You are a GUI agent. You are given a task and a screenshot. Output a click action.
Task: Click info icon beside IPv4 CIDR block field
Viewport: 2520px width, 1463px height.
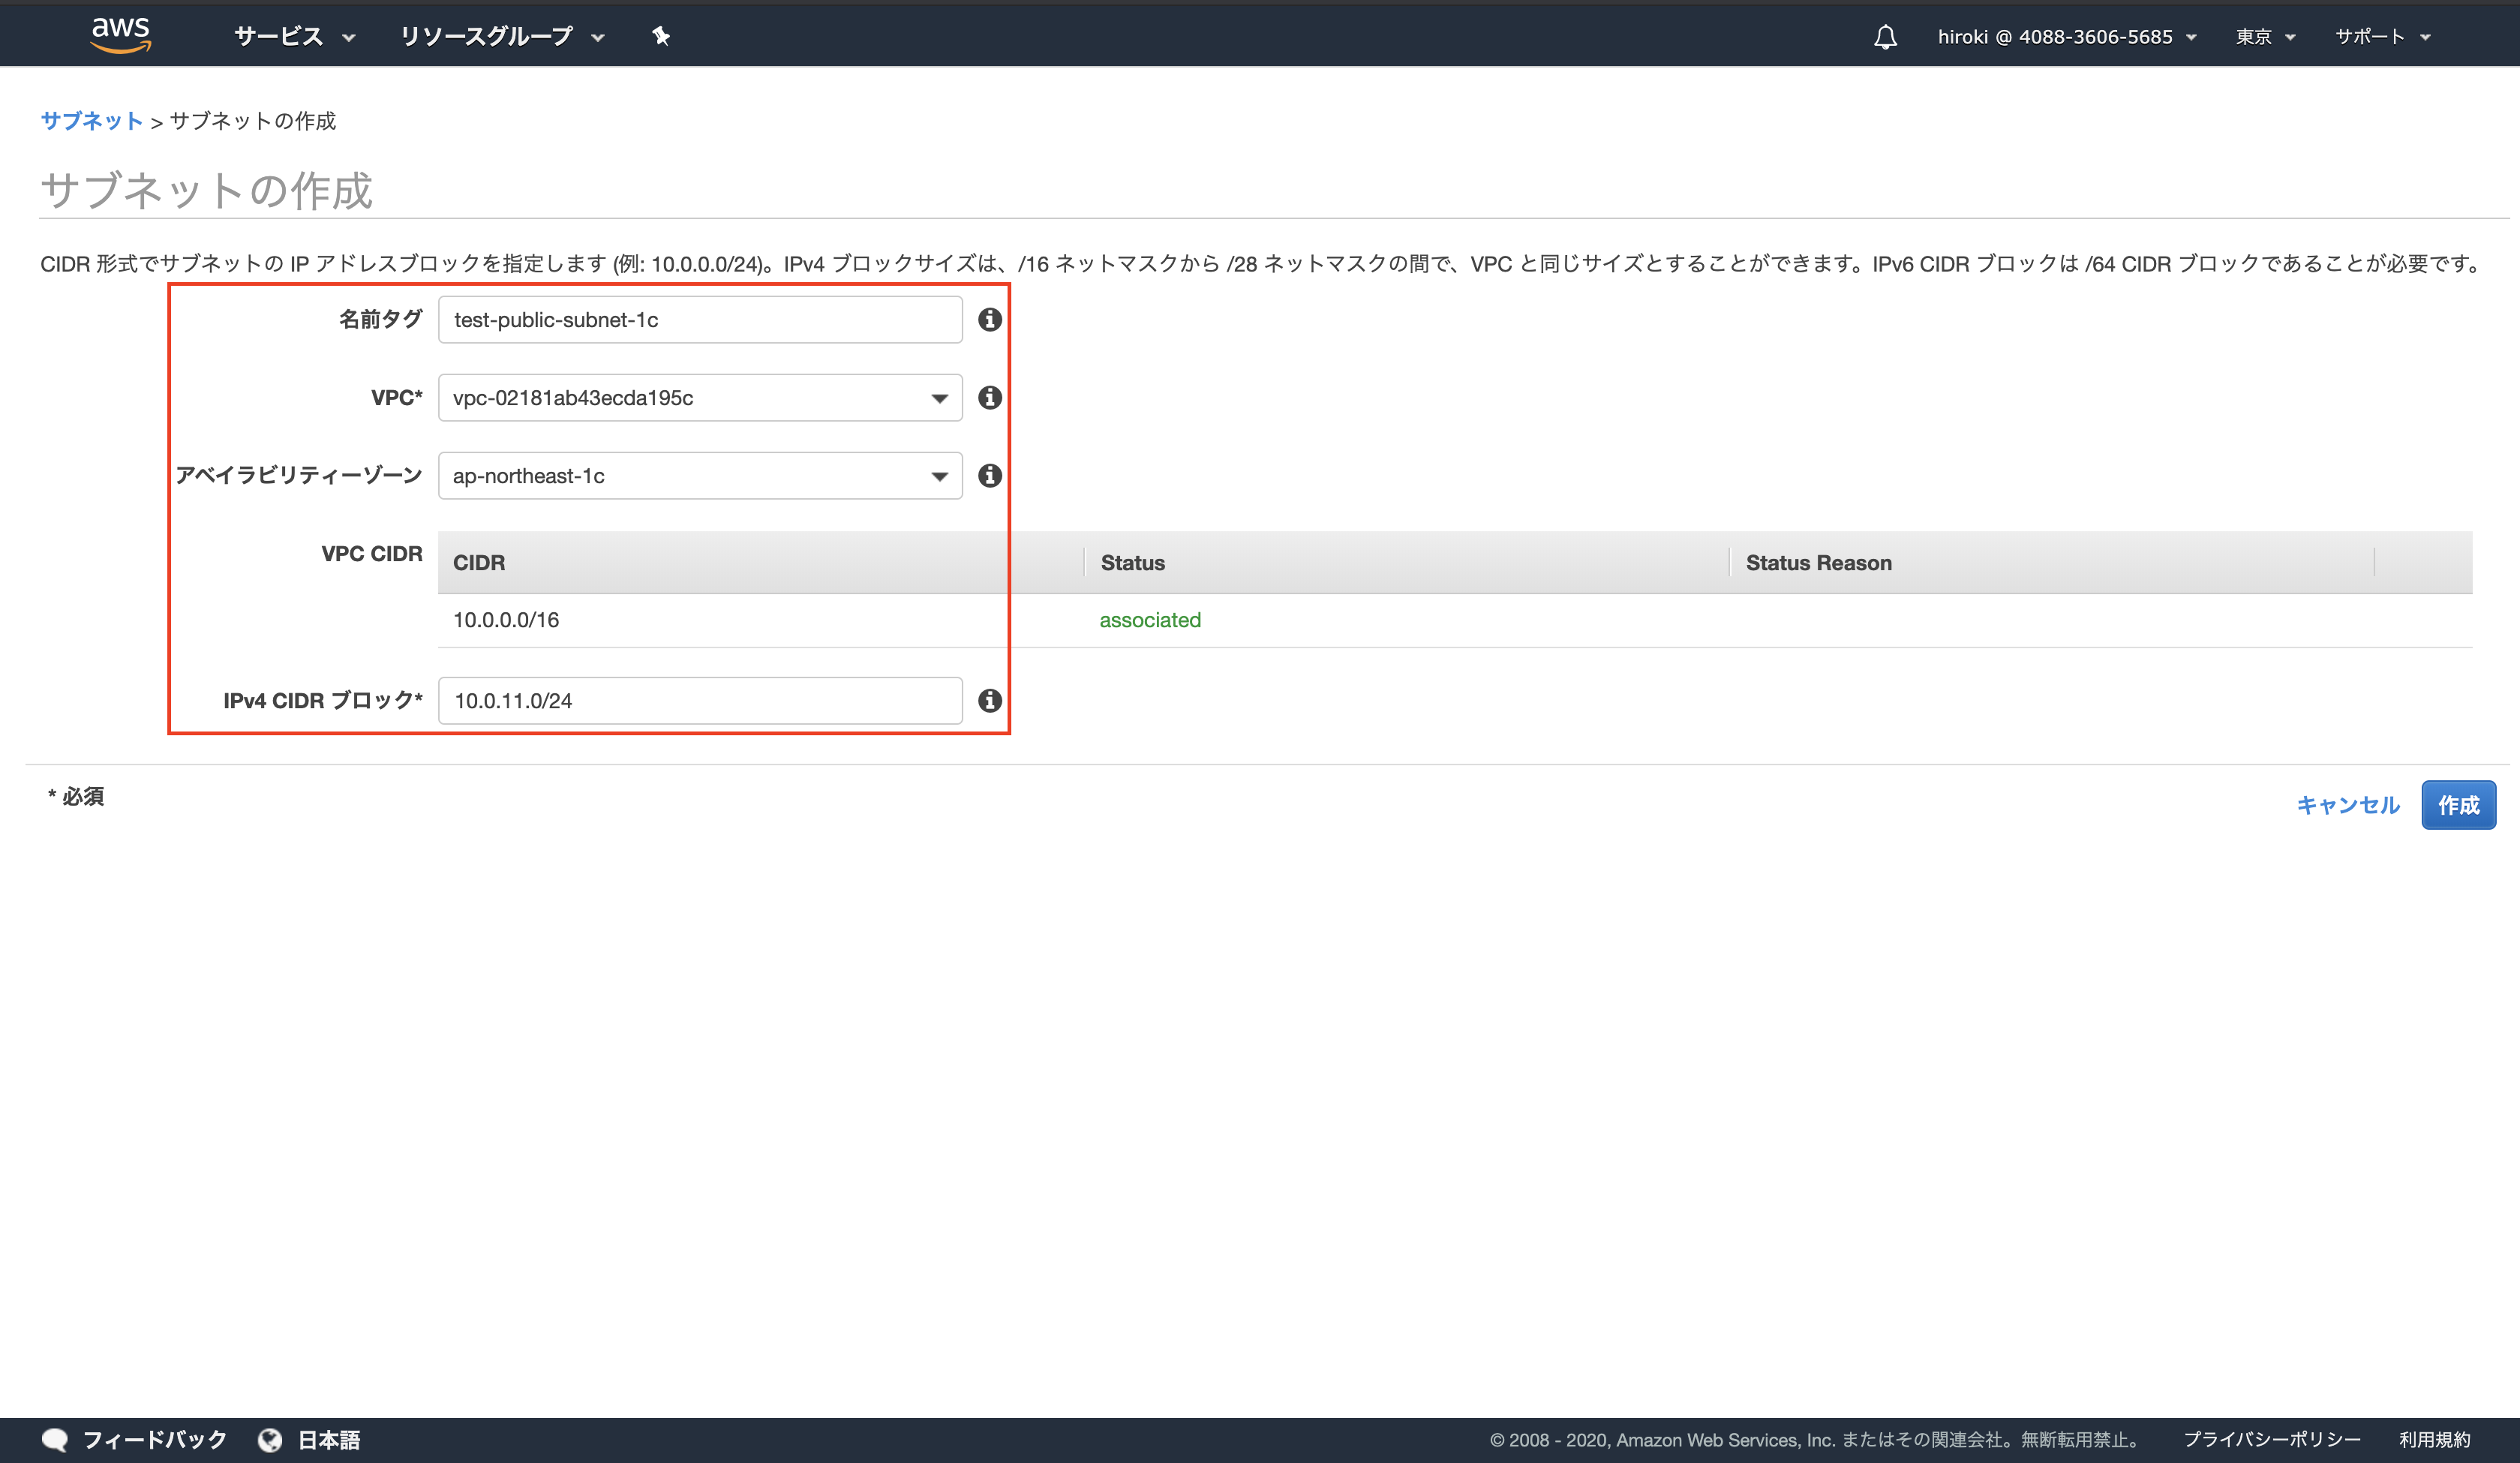pyautogui.click(x=989, y=701)
